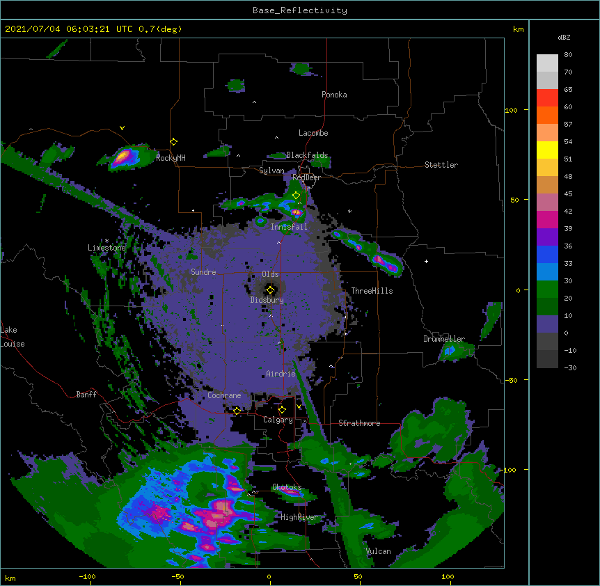Click the yellow V marker east of Calgary diamond
Screen dimensions: 600x586
(299, 406)
